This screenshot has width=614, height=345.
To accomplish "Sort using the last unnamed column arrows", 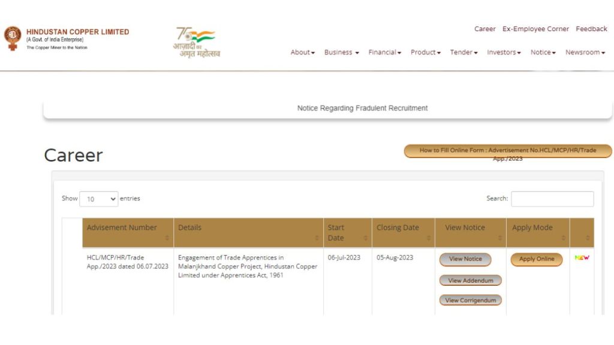I will pos(588,238).
